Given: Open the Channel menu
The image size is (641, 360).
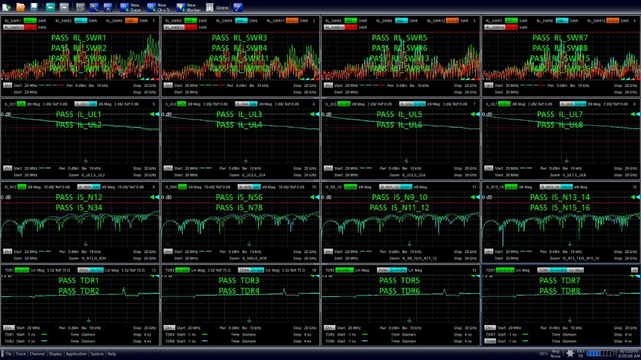Looking at the screenshot, I should tap(38, 355).
